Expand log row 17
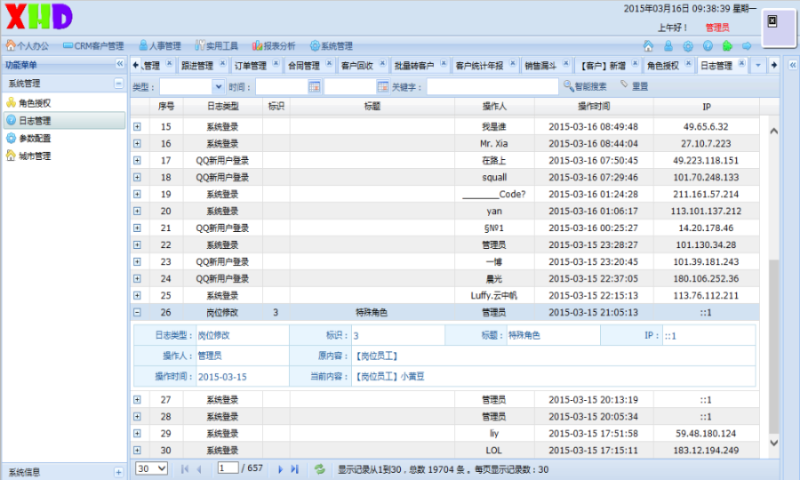Screen dimensions: 800x480 (x=137, y=160)
